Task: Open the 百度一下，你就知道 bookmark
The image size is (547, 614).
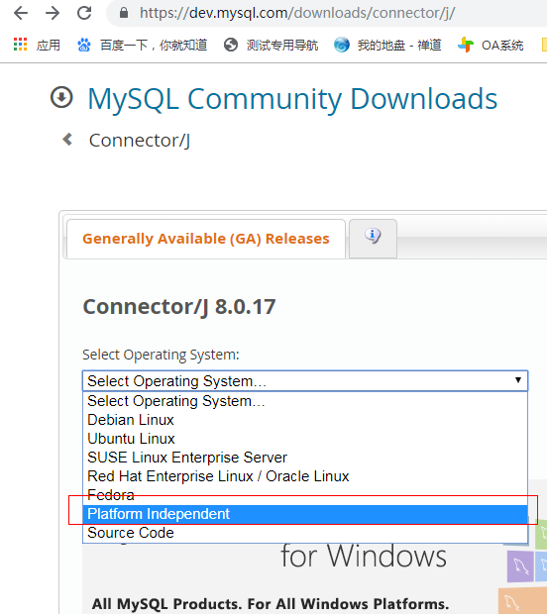Action: pyautogui.click(x=142, y=45)
